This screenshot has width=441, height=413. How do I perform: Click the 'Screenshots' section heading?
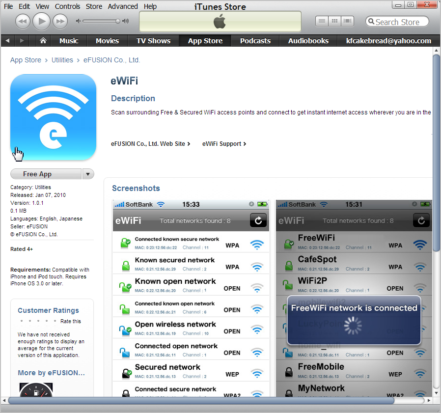[x=136, y=188]
